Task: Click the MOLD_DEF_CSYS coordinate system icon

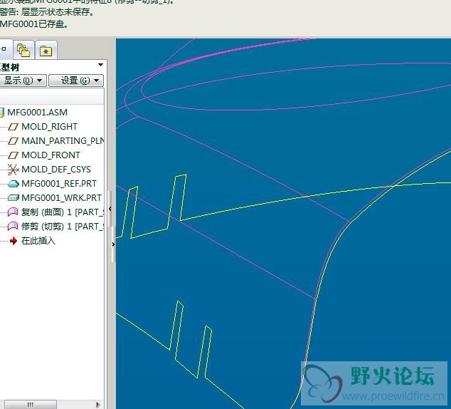Action: click(14, 170)
